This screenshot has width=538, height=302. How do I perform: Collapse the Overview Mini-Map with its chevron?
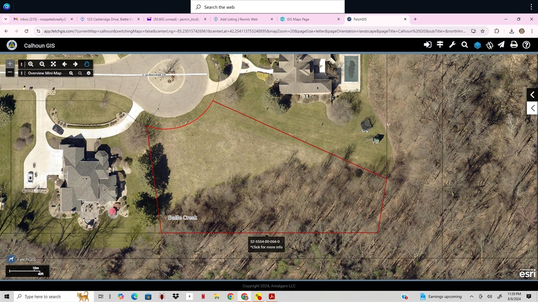pyautogui.click(x=88, y=73)
